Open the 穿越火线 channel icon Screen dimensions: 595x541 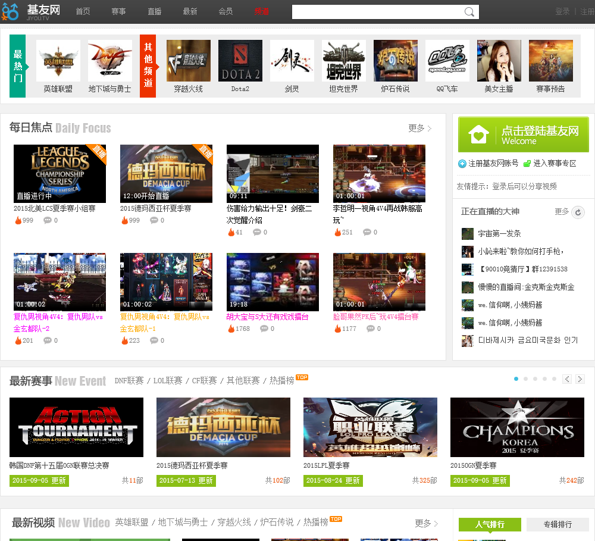pos(189,61)
